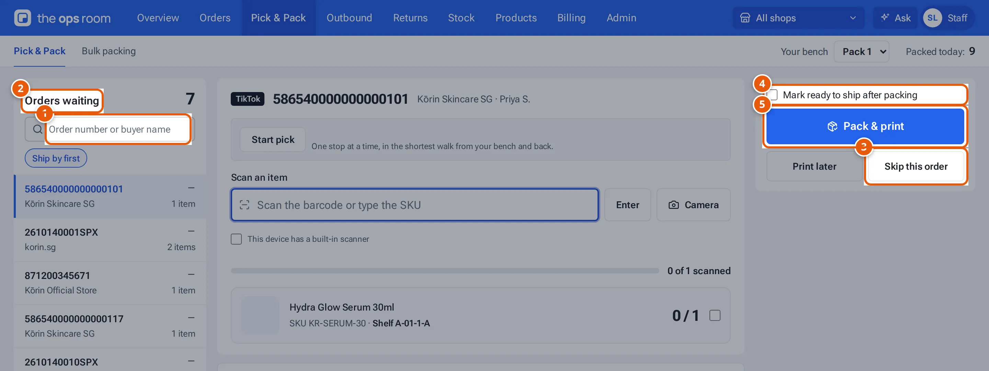Click Pack & print button
989x371 pixels.
pos(865,126)
